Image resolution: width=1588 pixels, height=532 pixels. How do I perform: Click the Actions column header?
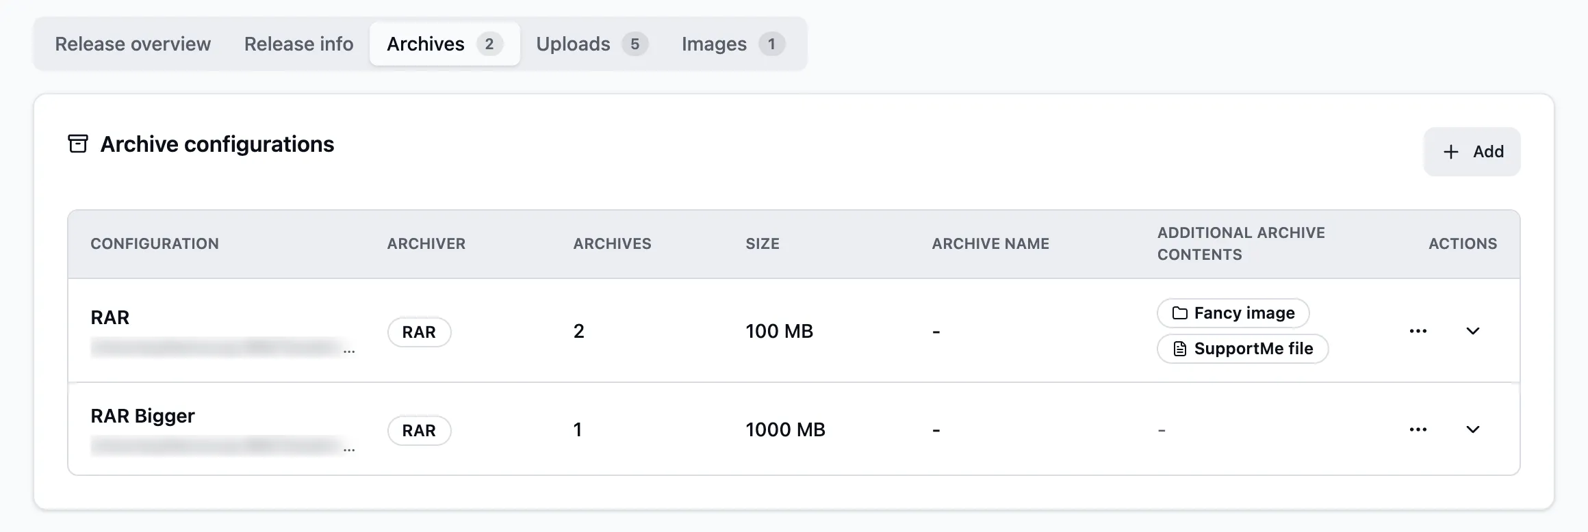tap(1463, 243)
